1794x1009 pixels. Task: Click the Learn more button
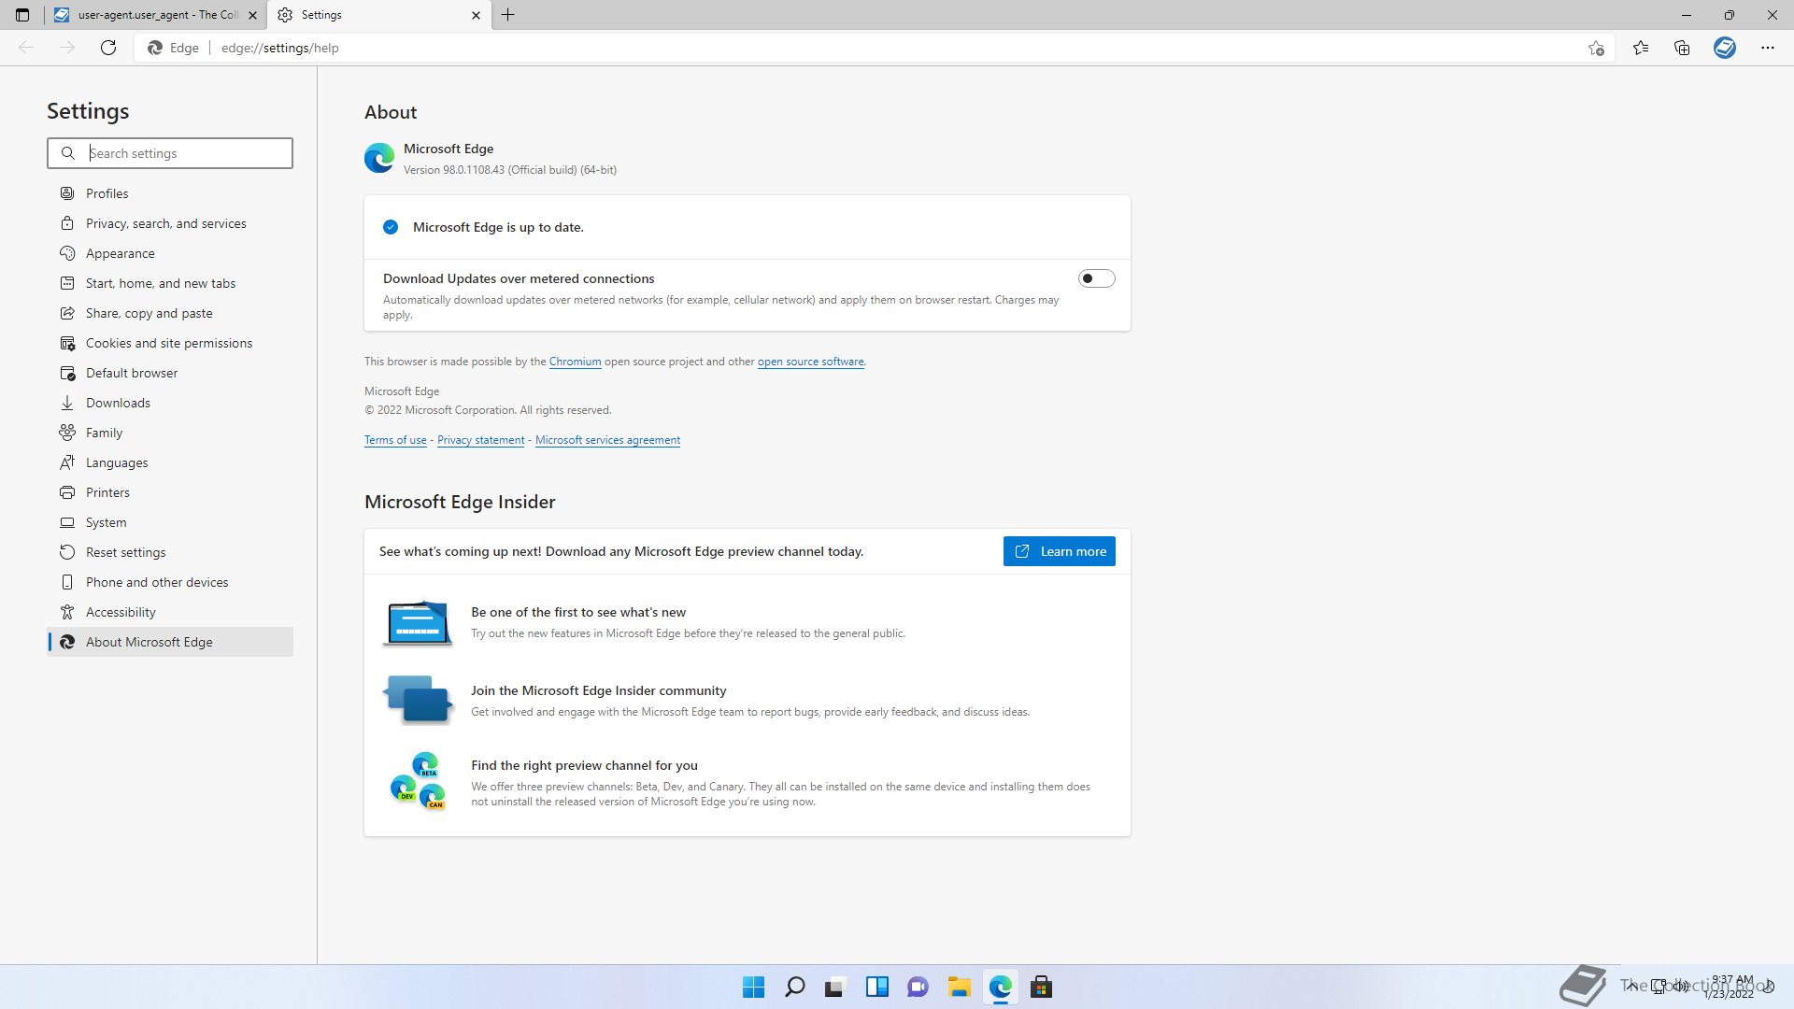click(x=1059, y=551)
